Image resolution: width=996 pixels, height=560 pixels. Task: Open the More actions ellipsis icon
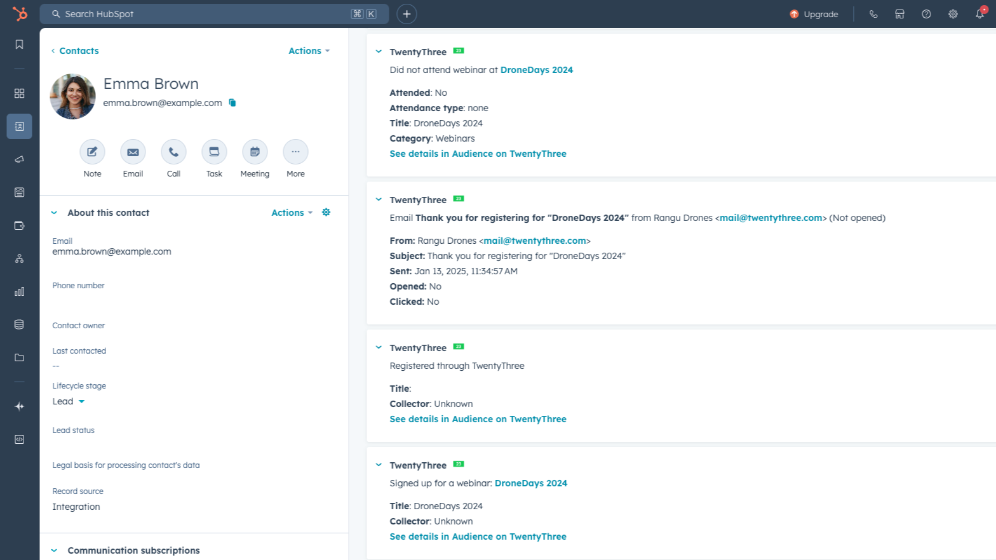295,152
